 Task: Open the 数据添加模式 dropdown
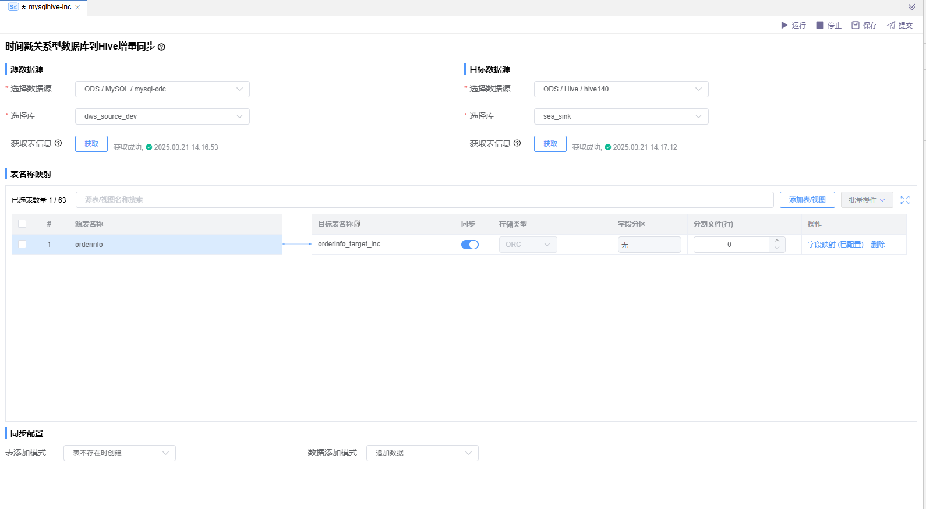(422, 453)
